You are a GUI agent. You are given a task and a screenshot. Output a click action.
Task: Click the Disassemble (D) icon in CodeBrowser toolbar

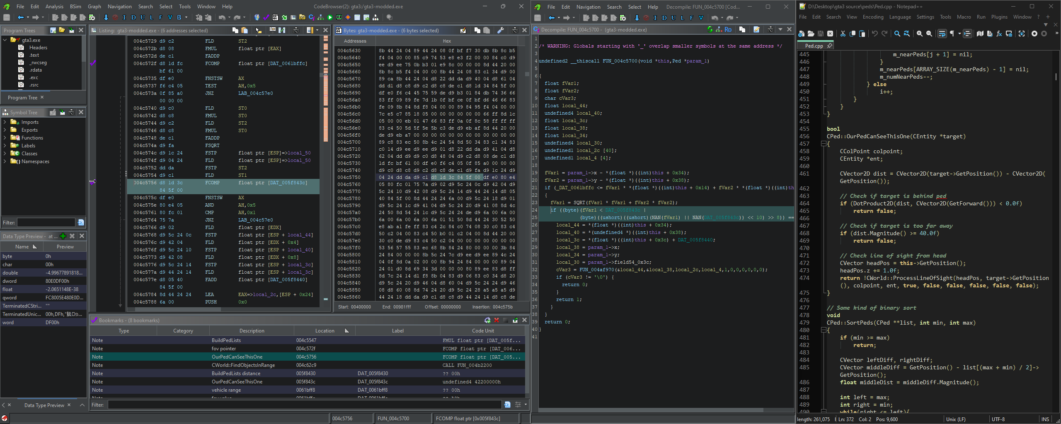coord(133,17)
